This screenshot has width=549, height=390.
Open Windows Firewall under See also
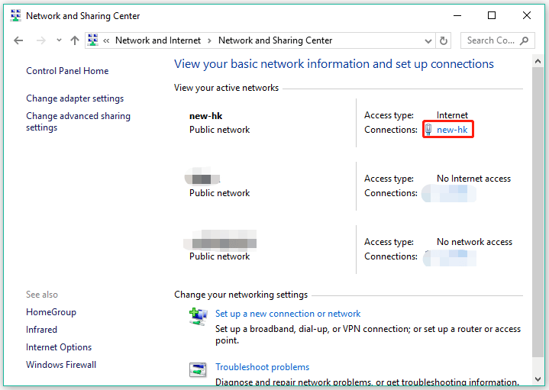click(x=61, y=365)
